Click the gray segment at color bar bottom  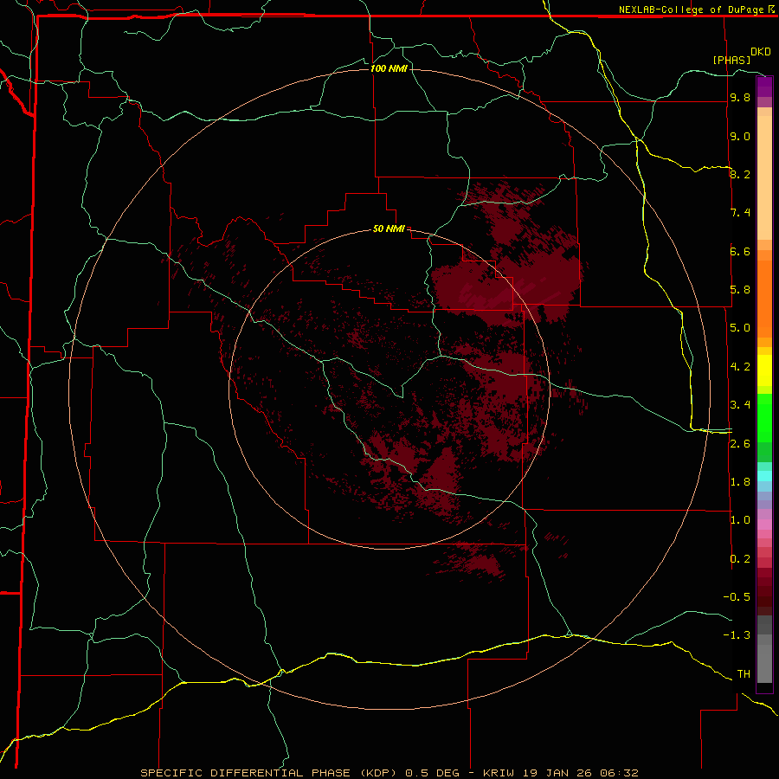point(764,663)
